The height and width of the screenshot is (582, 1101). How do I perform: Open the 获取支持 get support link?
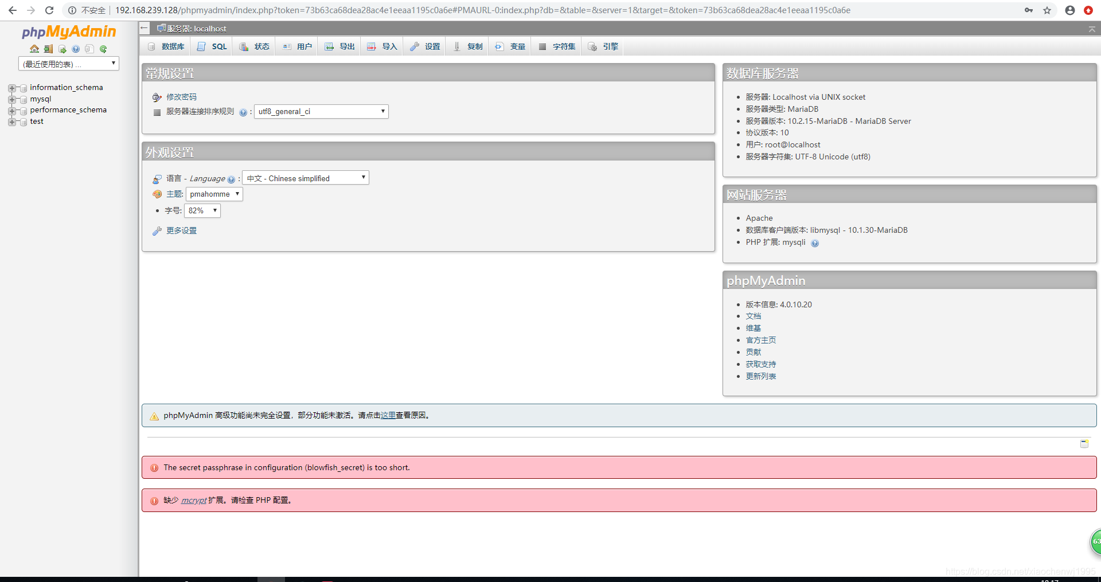click(761, 364)
